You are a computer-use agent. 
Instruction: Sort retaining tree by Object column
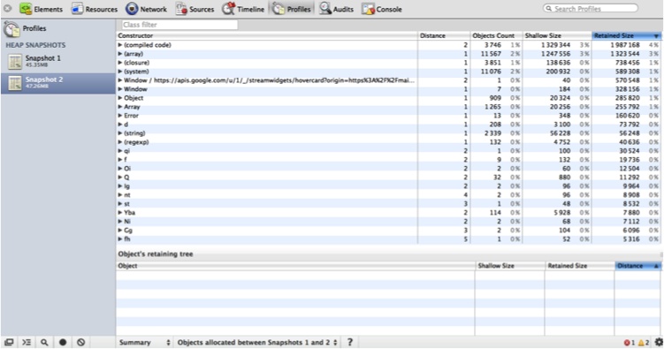coord(295,266)
